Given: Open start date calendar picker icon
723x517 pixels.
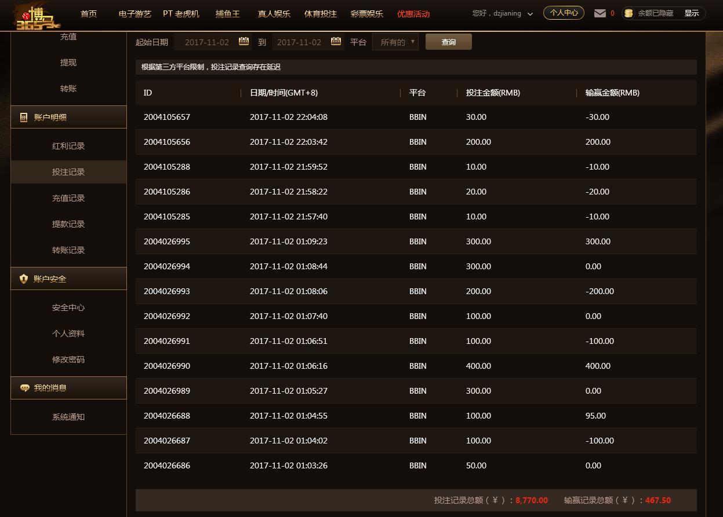Looking at the screenshot, I should pos(244,42).
